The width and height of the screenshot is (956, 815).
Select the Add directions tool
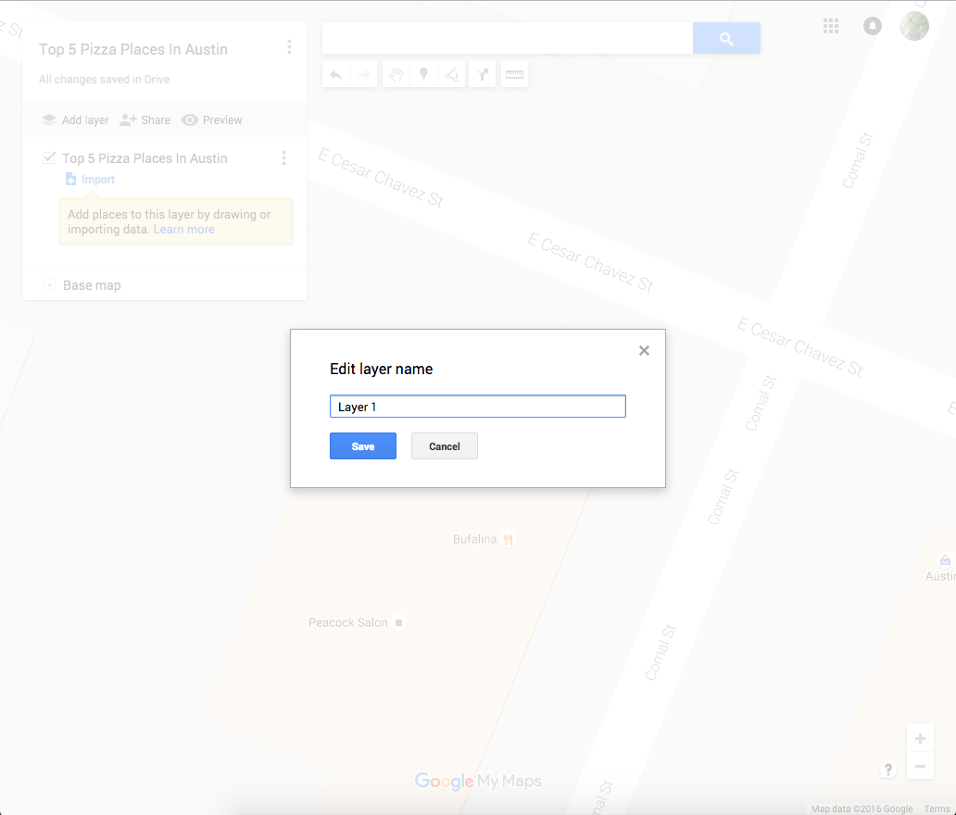[x=483, y=74]
